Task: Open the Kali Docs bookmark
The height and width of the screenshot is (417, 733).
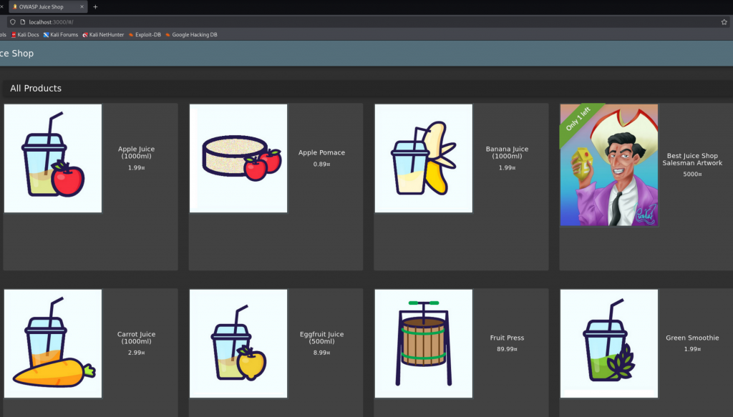Action: point(25,34)
